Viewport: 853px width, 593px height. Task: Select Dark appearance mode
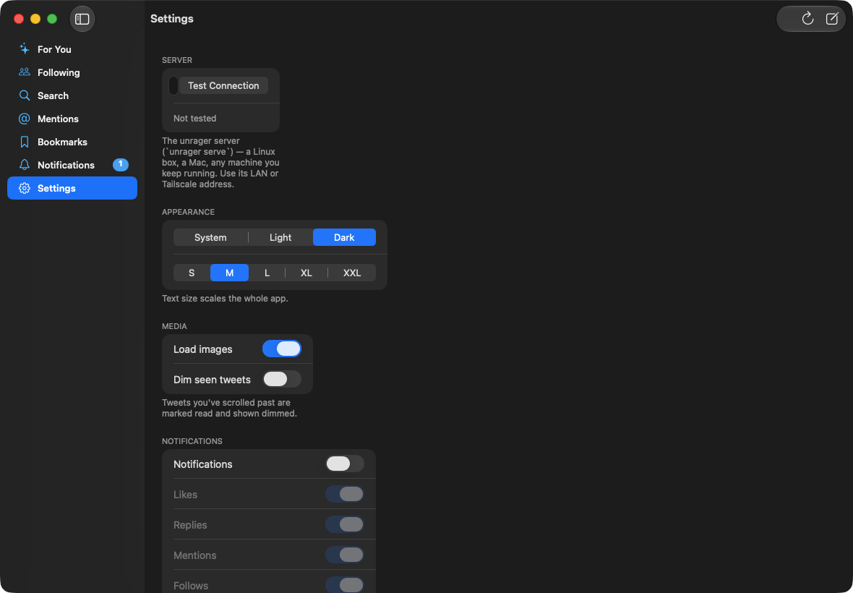344,237
